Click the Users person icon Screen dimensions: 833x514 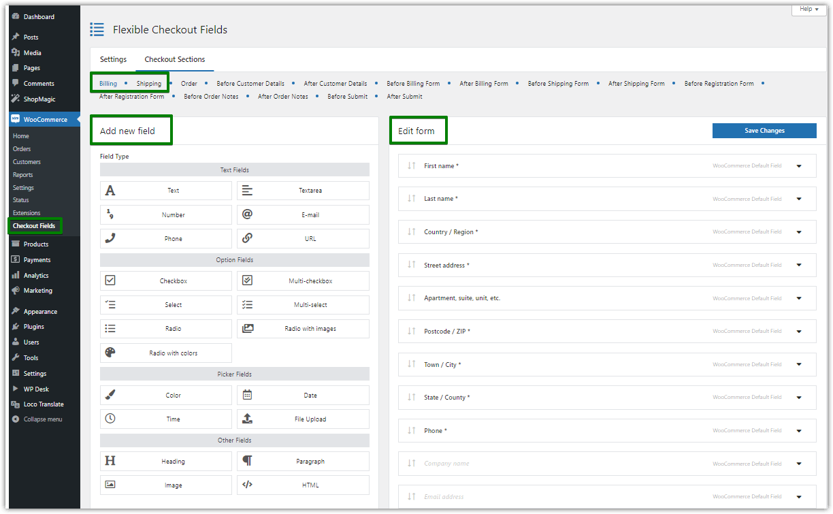click(16, 342)
